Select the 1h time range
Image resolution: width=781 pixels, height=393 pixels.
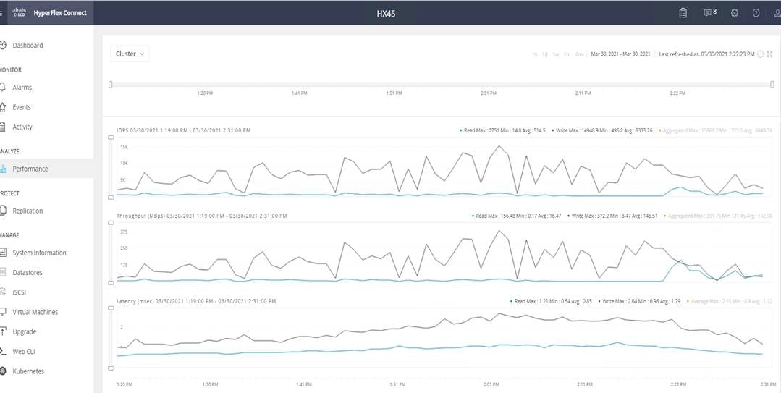coord(534,54)
